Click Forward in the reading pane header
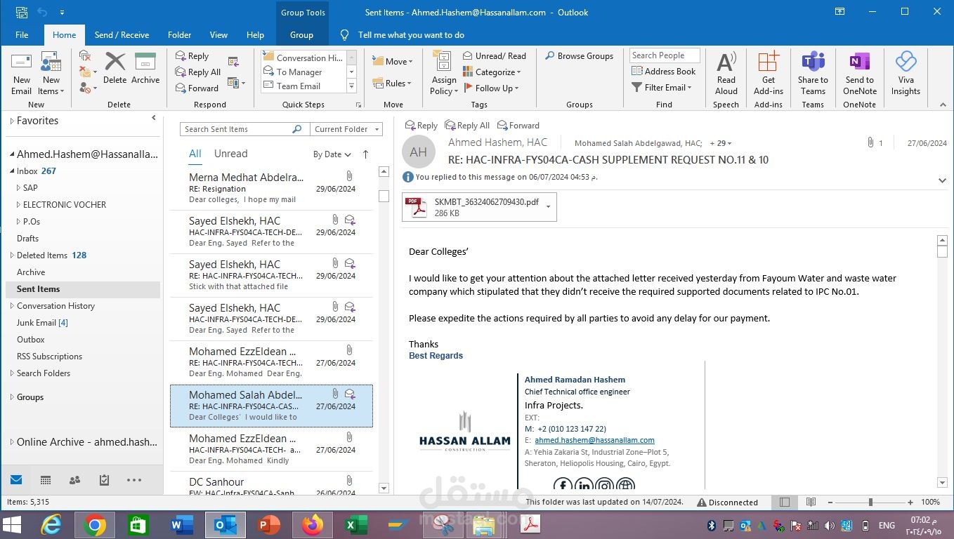The height and width of the screenshot is (539, 954). click(x=518, y=126)
